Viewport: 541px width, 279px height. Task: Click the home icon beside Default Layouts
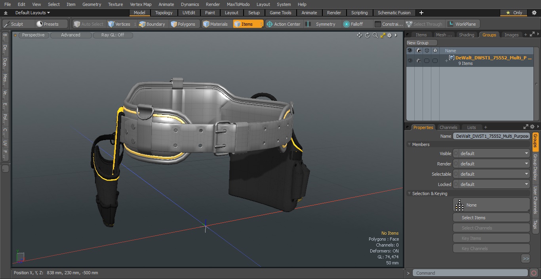tap(6, 13)
